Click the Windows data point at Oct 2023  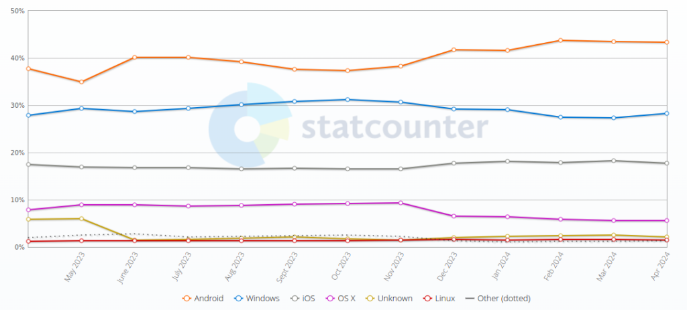click(347, 100)
